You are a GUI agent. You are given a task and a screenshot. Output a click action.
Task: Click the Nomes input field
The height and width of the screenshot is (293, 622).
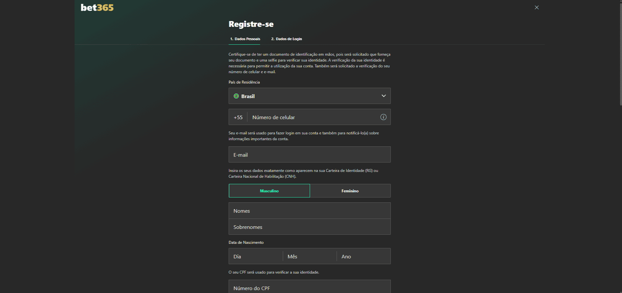point(309,211)
